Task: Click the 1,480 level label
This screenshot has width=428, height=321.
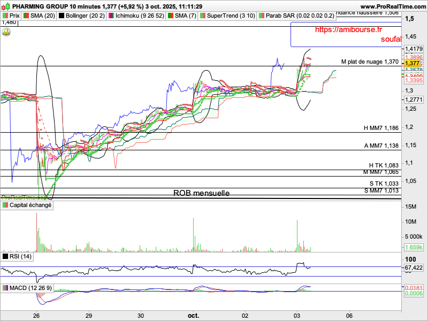Action: [9, 22]
